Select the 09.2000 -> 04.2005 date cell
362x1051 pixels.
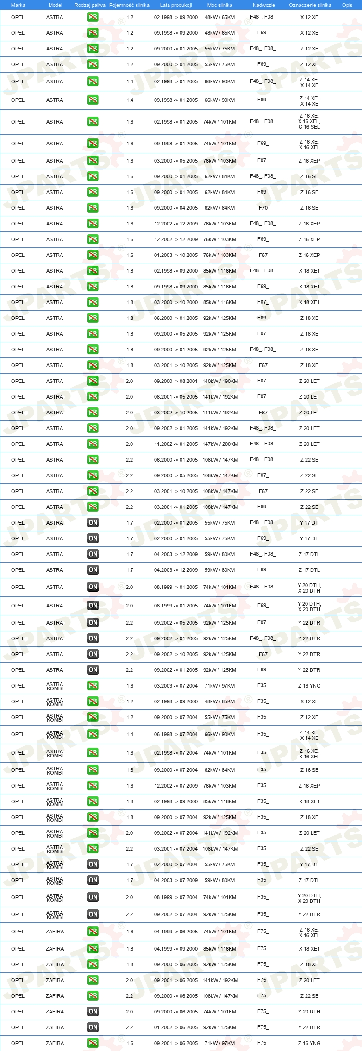click(x=176, y=208)
